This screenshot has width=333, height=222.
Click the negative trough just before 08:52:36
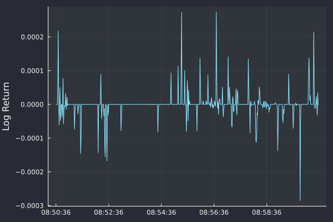point(107,160)
